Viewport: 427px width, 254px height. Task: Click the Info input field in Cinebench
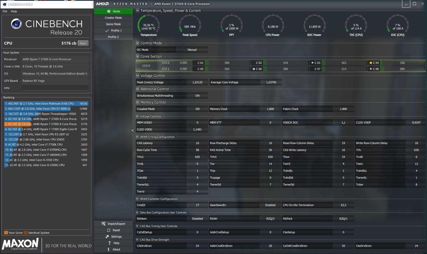55,88
